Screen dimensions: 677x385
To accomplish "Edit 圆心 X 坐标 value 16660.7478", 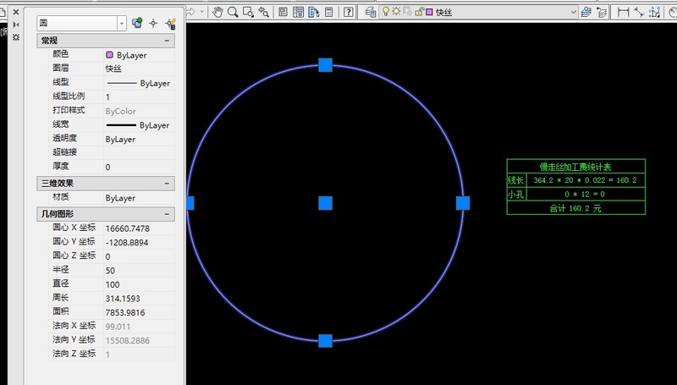I will (x=139, y=228).
